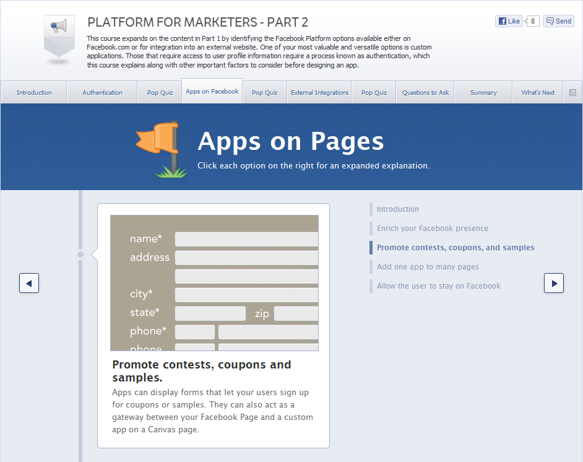Click the help question mark icon
Viewport: 583px width, 462px height.
point(572,93)
